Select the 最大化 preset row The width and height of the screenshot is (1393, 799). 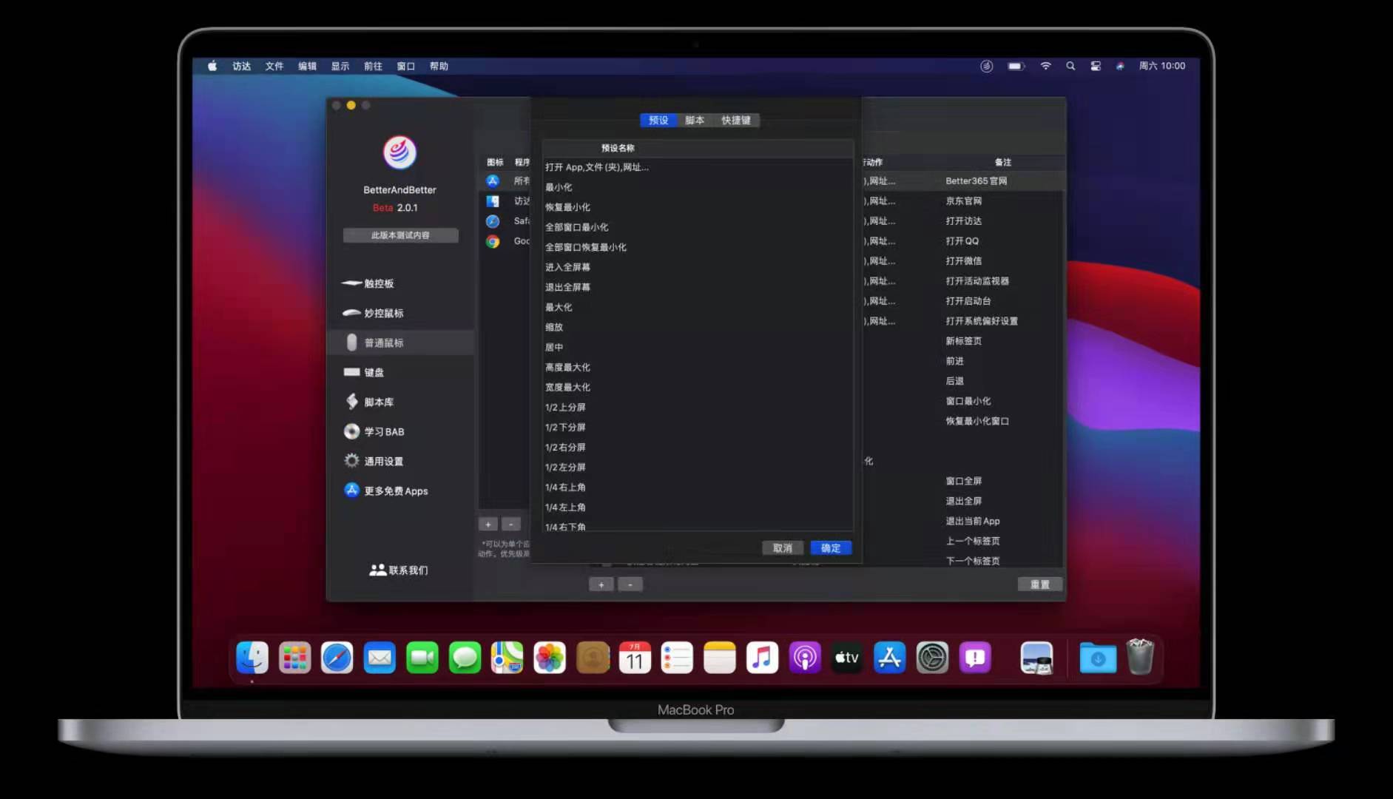point(698,307)
